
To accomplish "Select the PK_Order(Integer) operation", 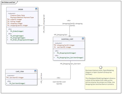I will pos(17,31).
